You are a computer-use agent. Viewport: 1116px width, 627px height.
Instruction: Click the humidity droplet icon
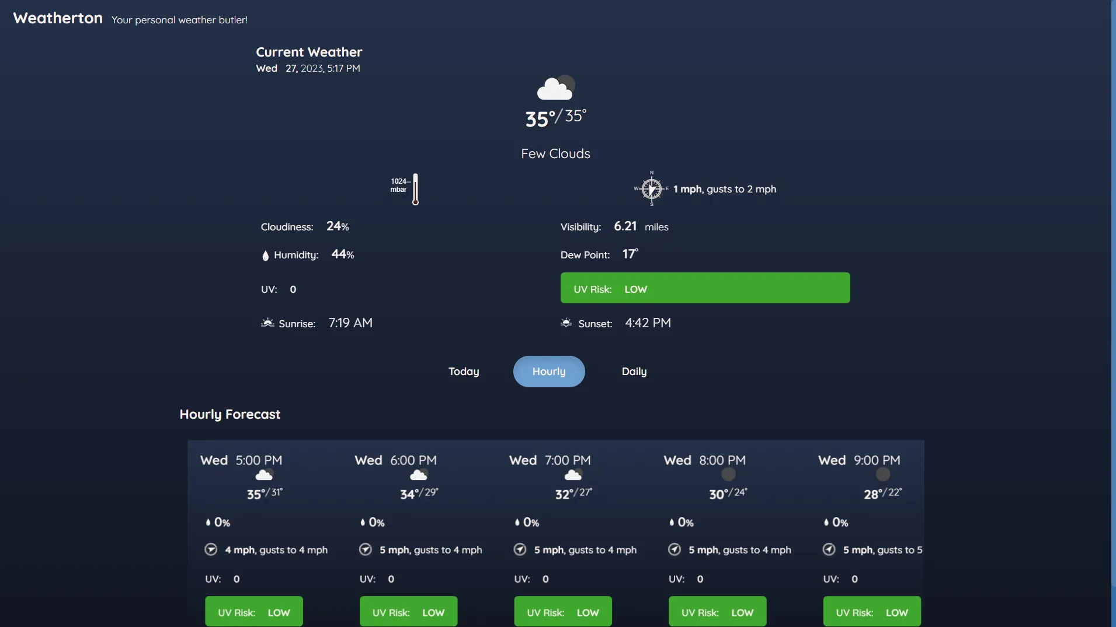tap(266, 255)
